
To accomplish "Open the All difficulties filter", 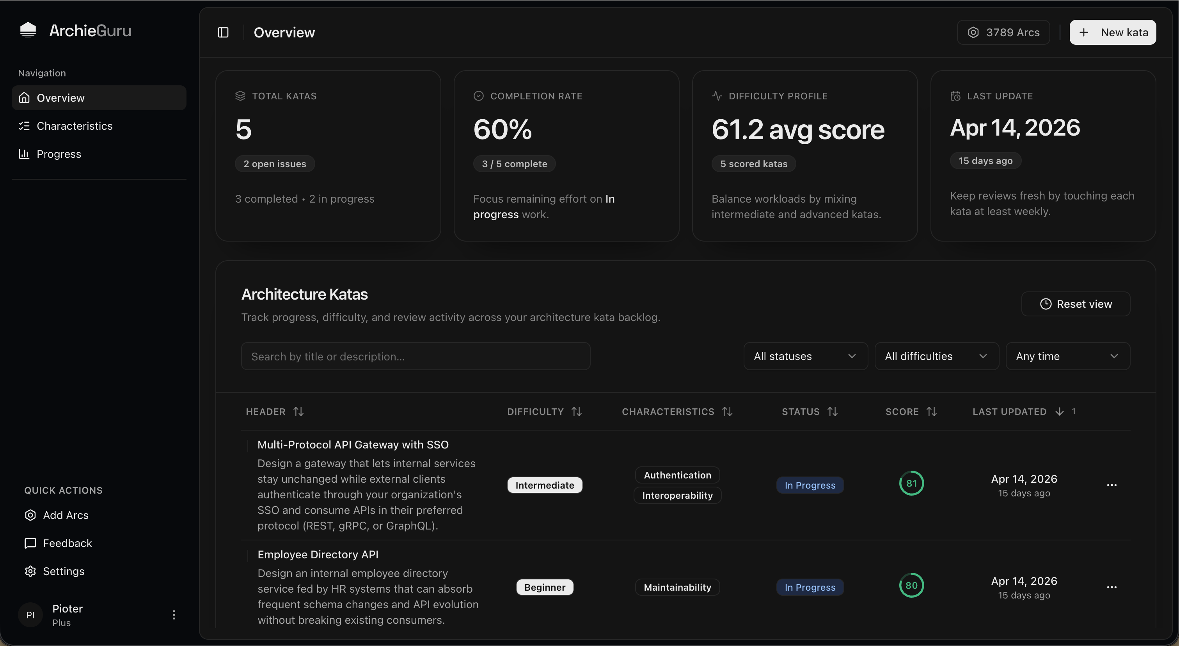I will 936,356.
